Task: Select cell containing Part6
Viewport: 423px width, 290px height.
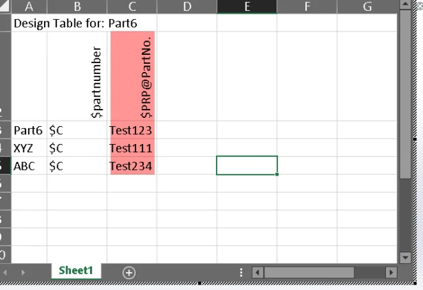Action: [x=29, y=130]
